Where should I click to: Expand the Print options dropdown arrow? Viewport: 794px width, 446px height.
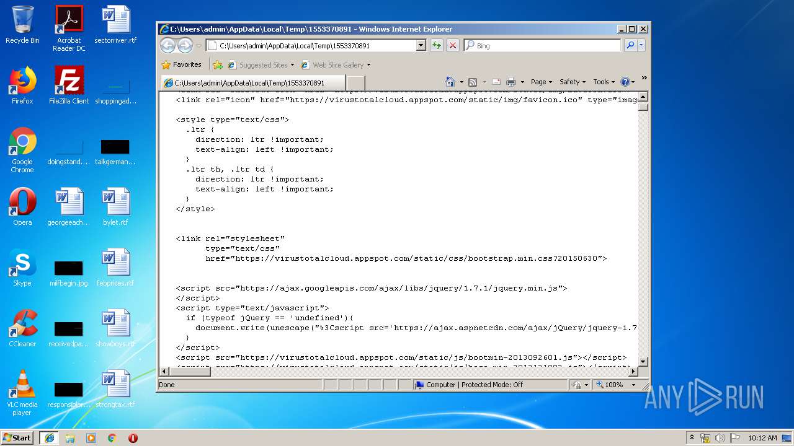pyautogui.click(x=522, y=82)
